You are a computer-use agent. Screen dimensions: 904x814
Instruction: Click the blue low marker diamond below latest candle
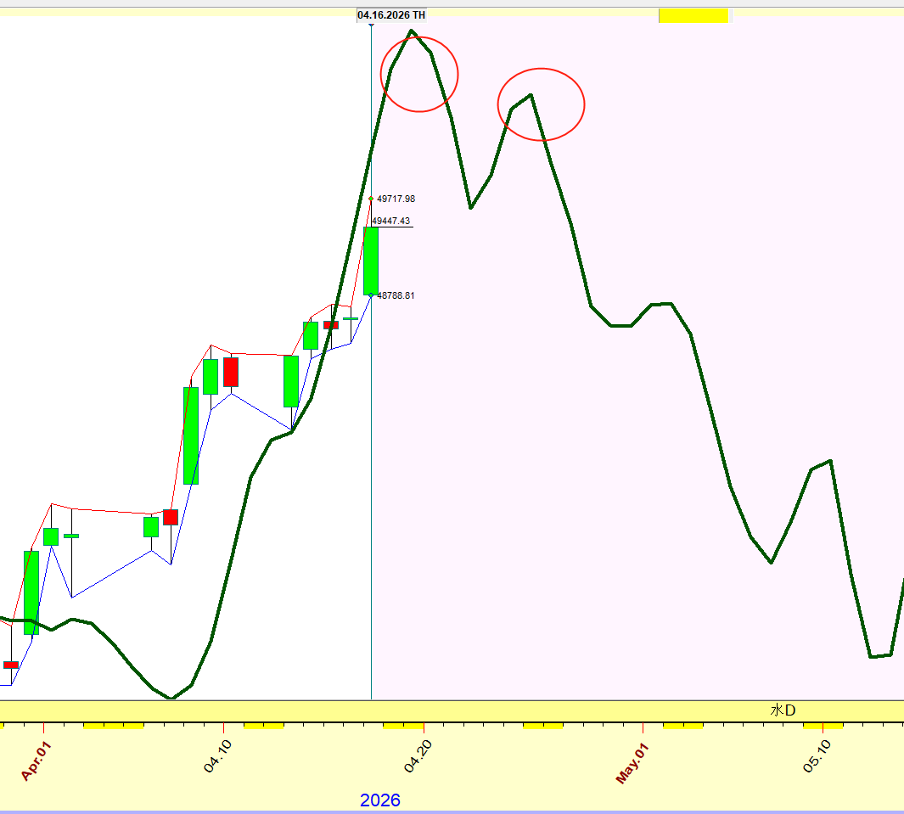[x=371, y=295]
